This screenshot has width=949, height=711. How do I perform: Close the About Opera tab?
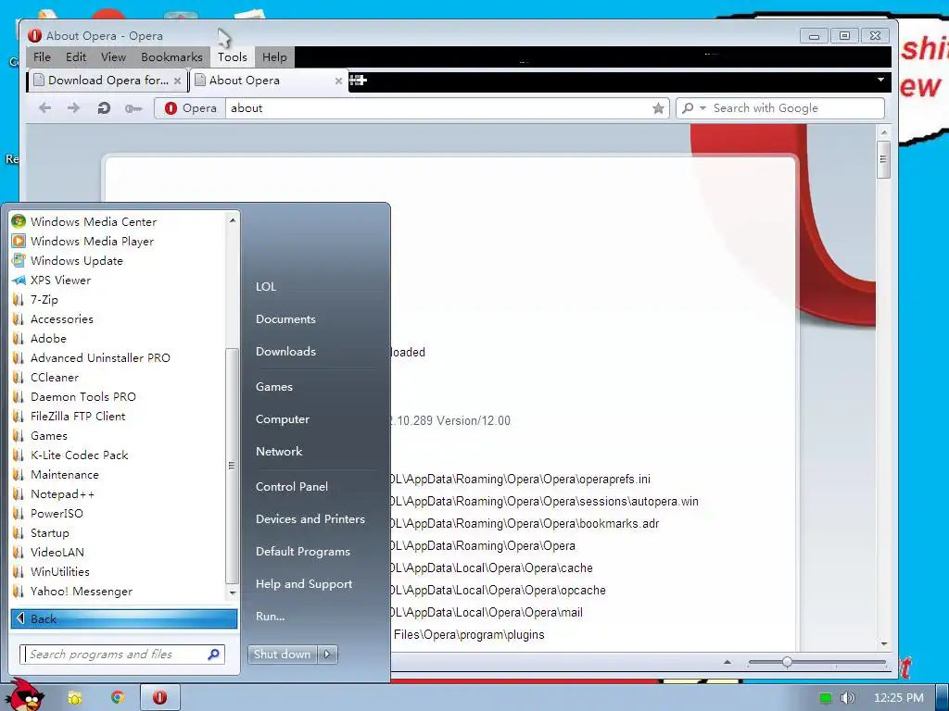(x=338, y=81)
